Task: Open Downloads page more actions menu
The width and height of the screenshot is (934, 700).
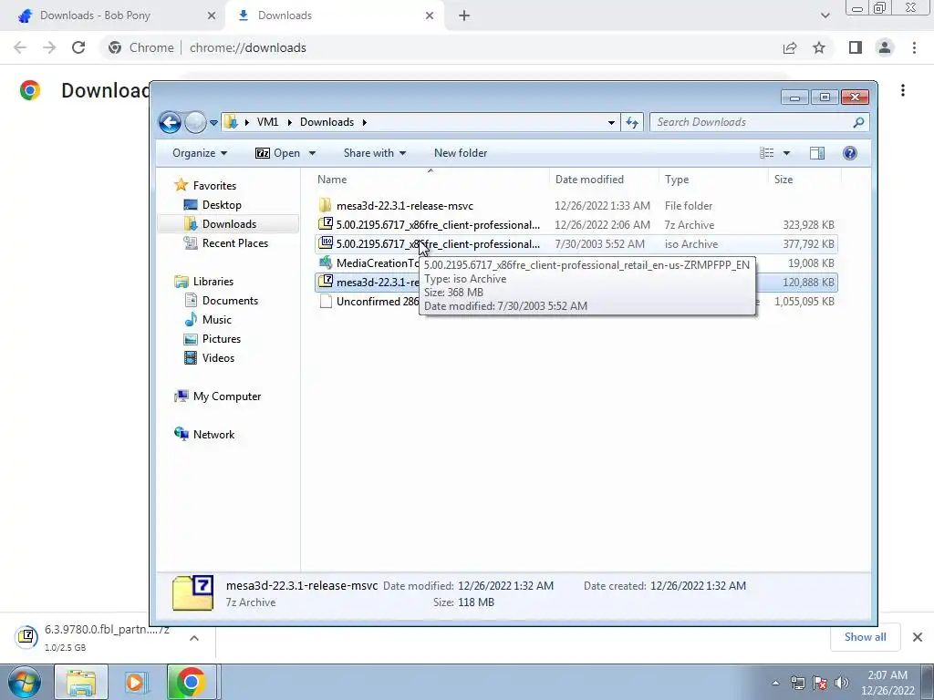Action: point(903,90)
